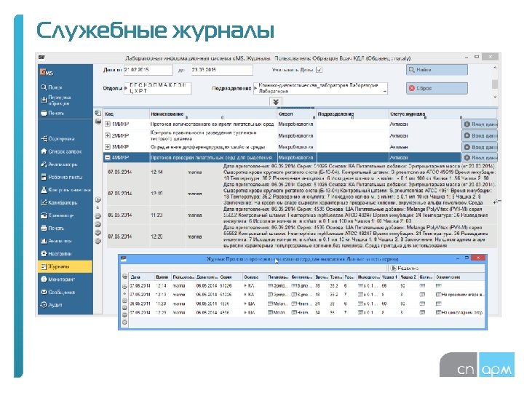Select popup row with time 11:23
524x393 pixels.
coord(307,303)
